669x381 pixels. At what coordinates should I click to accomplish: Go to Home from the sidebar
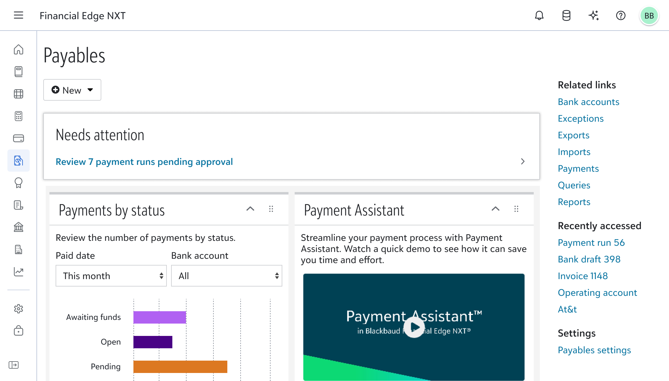(19, 49)
